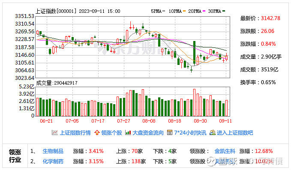
Task: Open the 领涨个股 link
Action: pyautogui.click(x=111, y=133)
